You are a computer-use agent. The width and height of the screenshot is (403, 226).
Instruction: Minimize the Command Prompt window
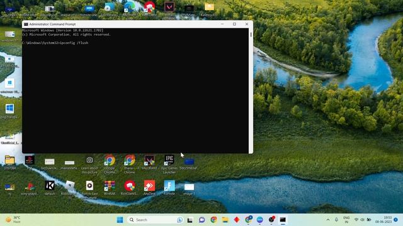tap(222, 24)
